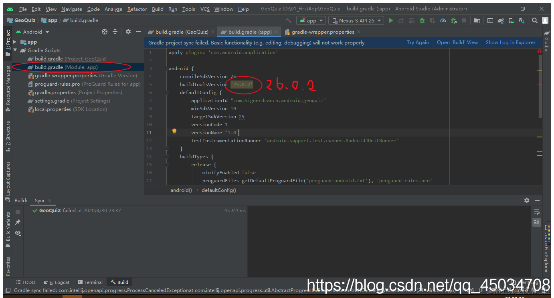Open the SDK Manager icon

[521, 20]
